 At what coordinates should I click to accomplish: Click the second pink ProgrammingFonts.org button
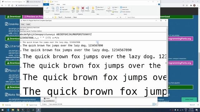pyautogui.click(x=180, y=63)
